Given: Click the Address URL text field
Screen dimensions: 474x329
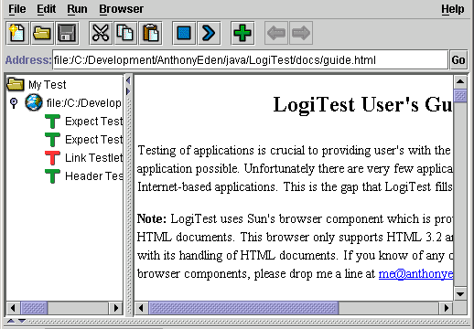Looking at the screenshot, I should point(250,60).
